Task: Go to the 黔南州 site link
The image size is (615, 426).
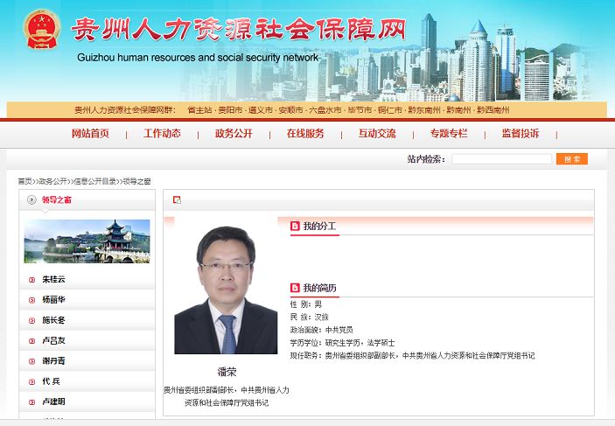Action: coord(459,110)
